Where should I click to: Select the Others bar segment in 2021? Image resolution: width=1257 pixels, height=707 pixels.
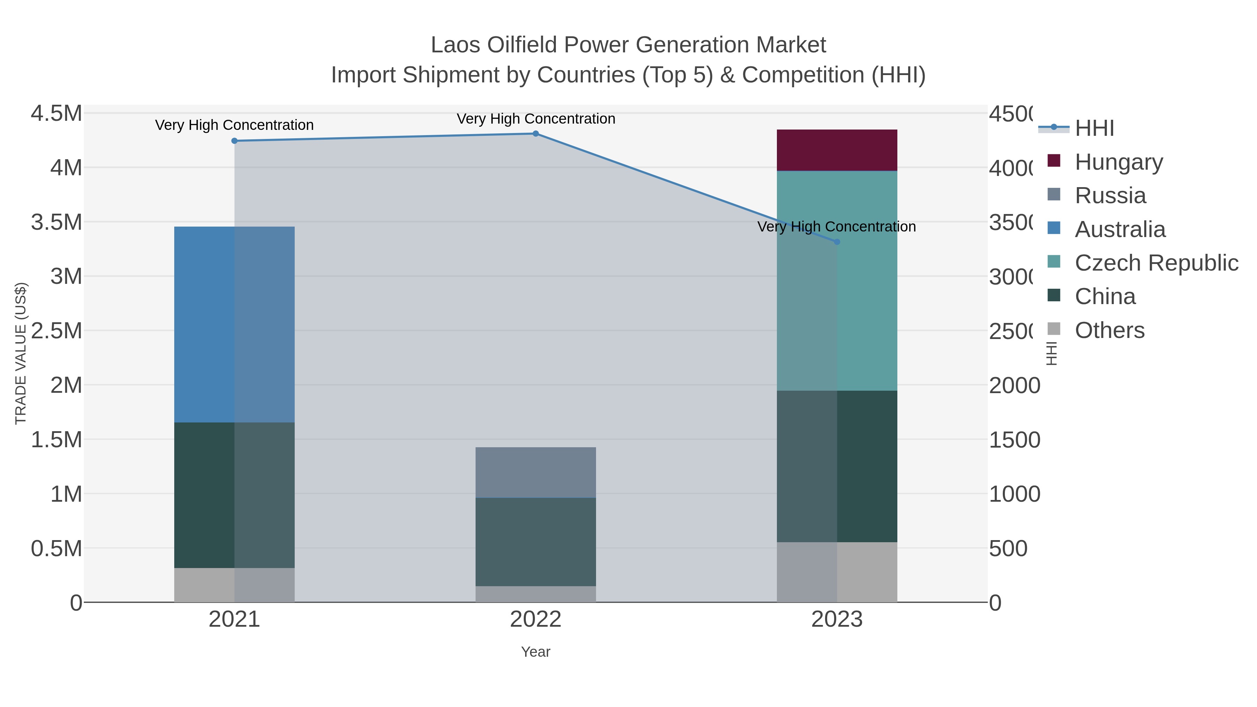tap(234, 585)
